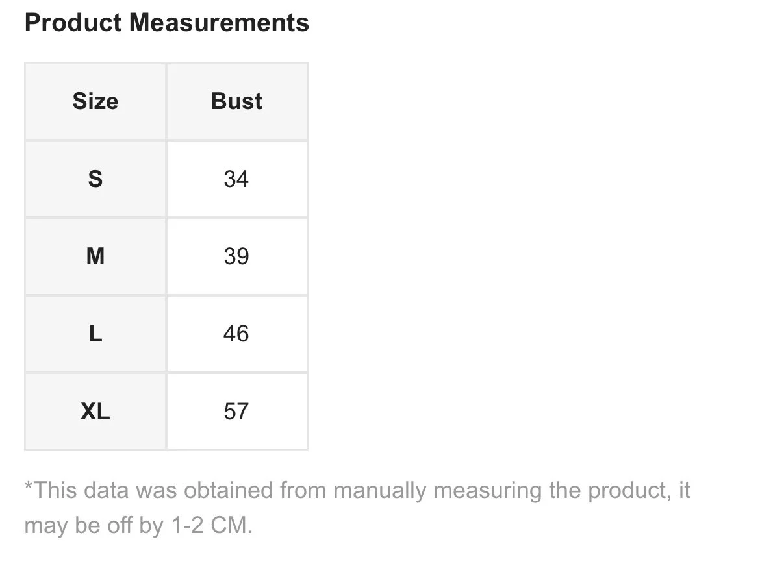Select the Bust column header
The height and width of the screenshot is (581, 760).
(x=236, y=101)
